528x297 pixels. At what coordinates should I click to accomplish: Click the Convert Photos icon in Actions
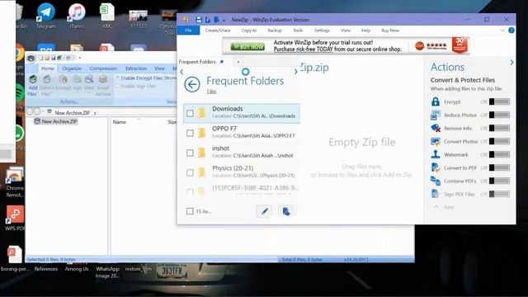(436, 141)
